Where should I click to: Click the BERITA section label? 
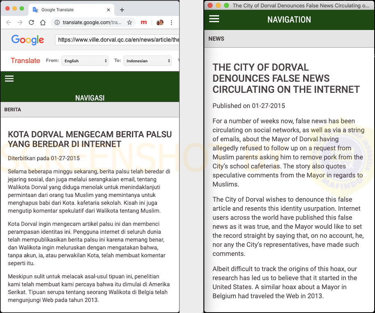[x=13, y=110]
